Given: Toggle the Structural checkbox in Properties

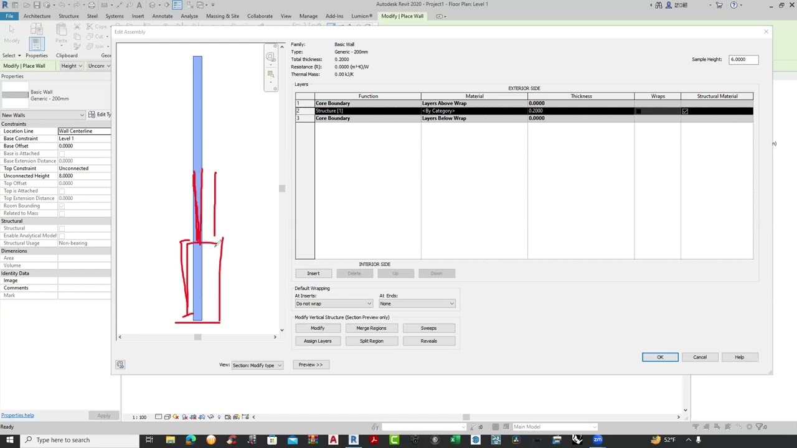Looking at the screenshot, I should click(61, 228).
